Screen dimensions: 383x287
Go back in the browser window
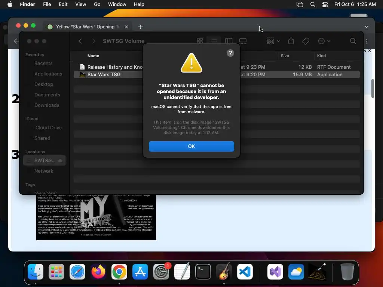coord(16,41)
